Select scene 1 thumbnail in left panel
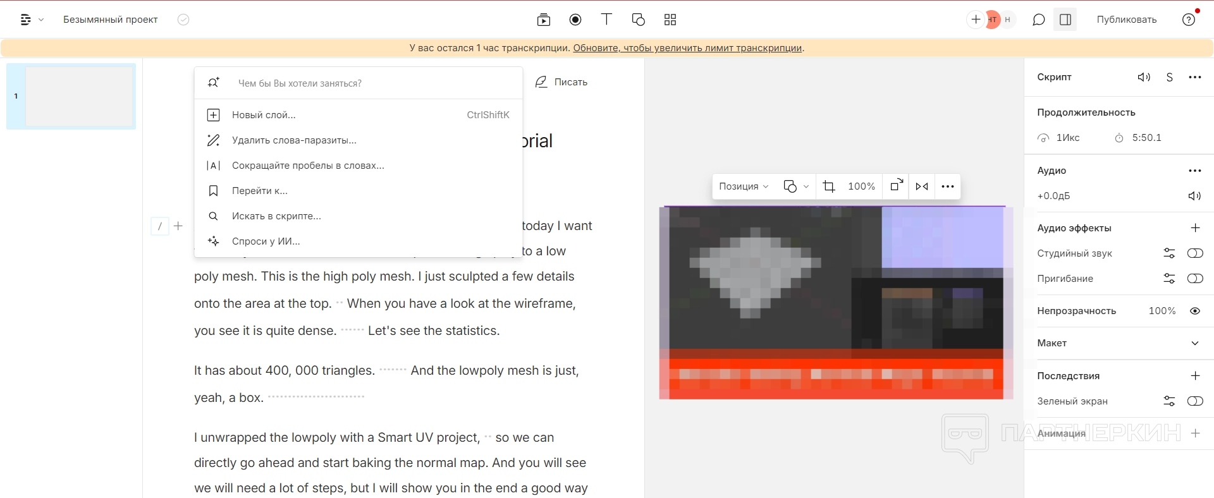The image size is (1214, 498). click(x=71, y=97)
